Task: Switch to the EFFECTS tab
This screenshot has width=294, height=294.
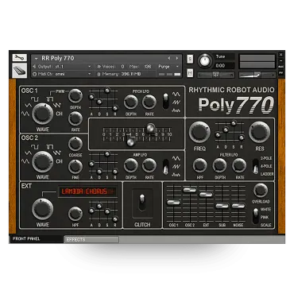Action: point(91,239)
